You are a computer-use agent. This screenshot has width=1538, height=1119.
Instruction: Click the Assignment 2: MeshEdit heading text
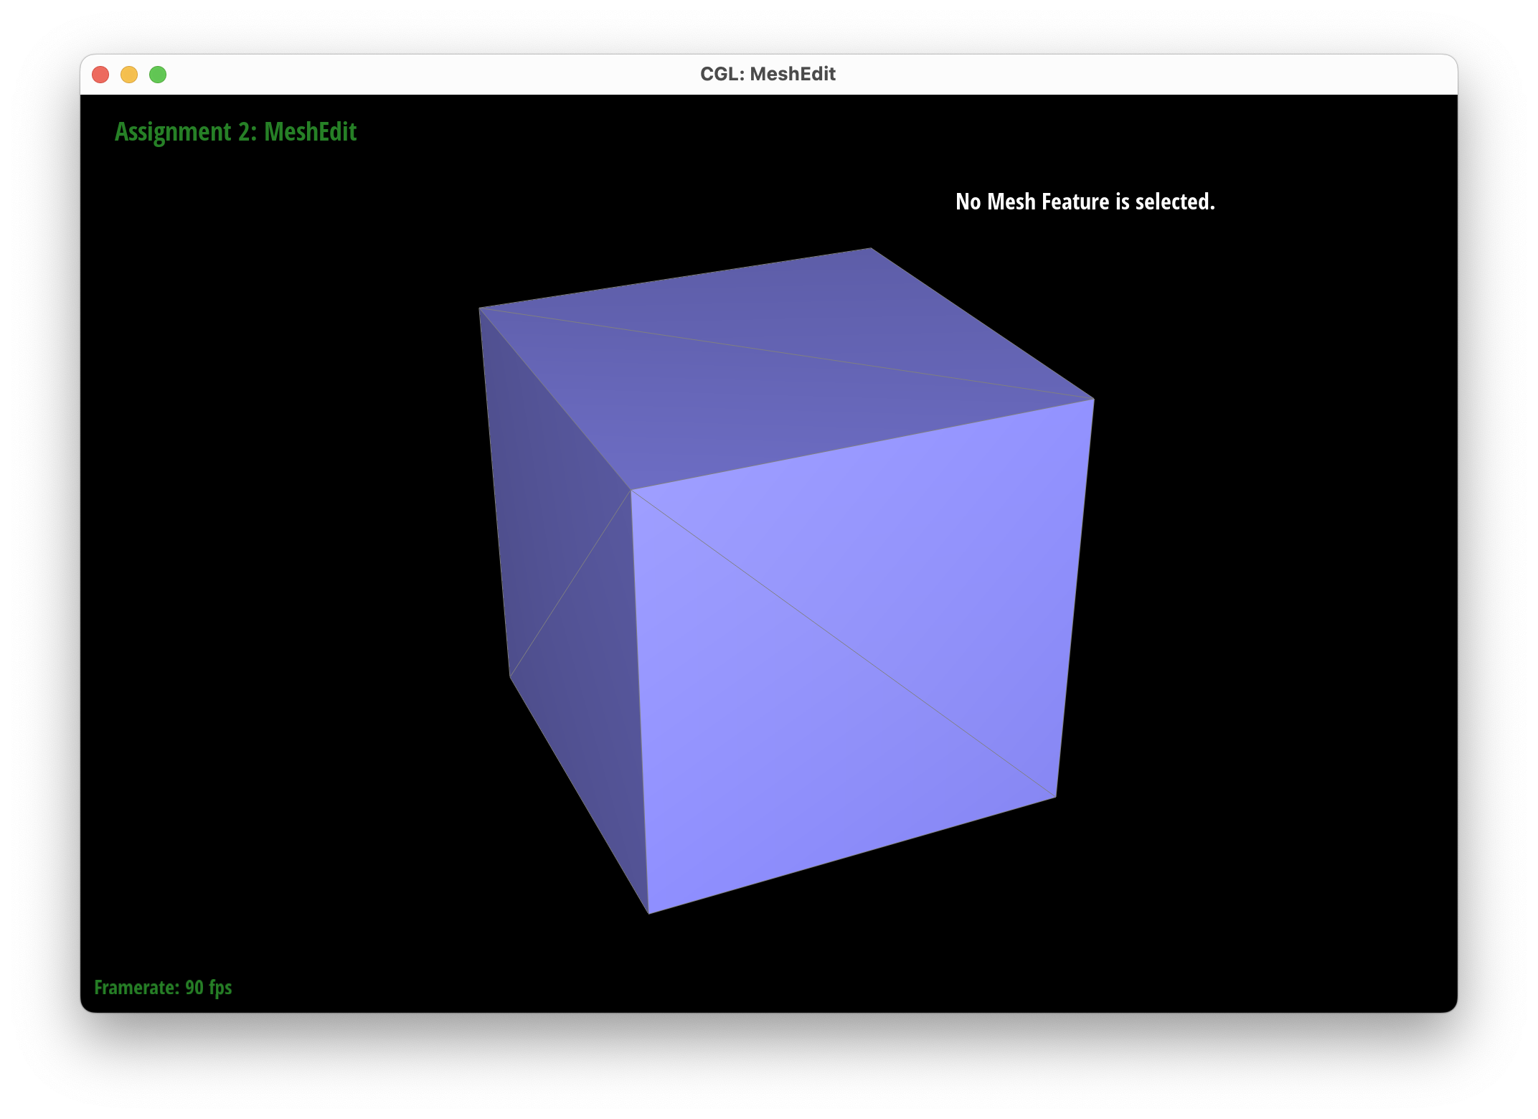click(235, 132)
